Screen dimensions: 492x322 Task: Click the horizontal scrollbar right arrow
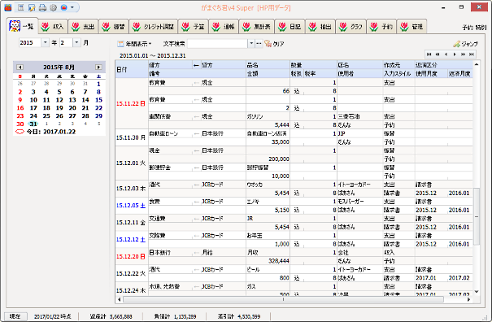click(x=468, y=300)
